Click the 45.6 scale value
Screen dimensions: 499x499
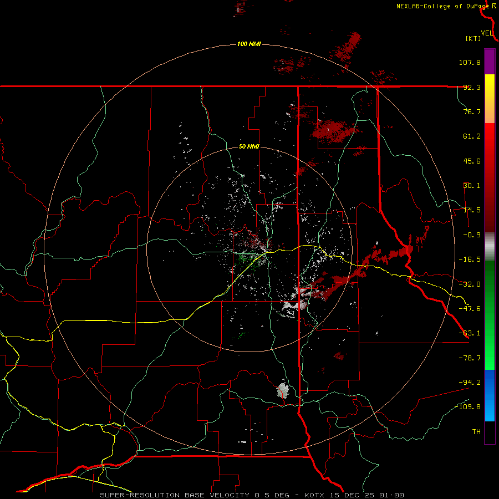pyautogui.click(x=472, y=161)
